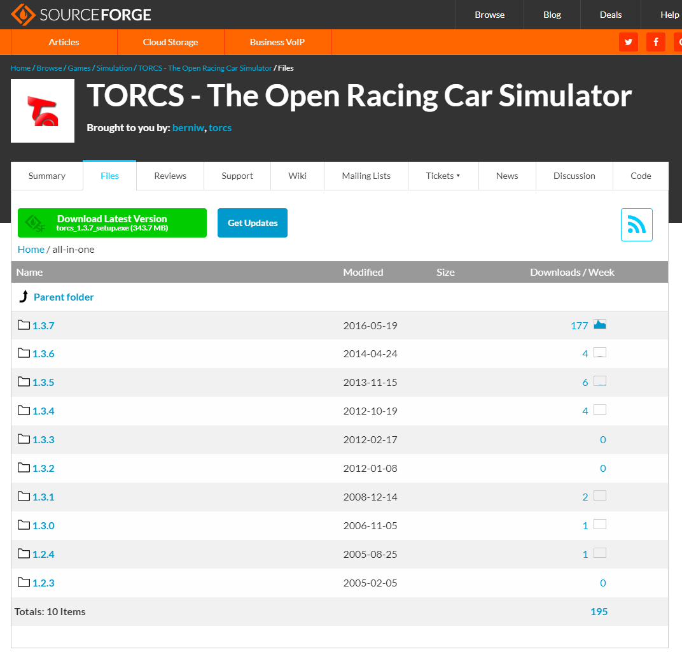Screen dimensions: 682x654
Task: Open the download stats chart for 1.3.1
Action: (x=600, y=495)
